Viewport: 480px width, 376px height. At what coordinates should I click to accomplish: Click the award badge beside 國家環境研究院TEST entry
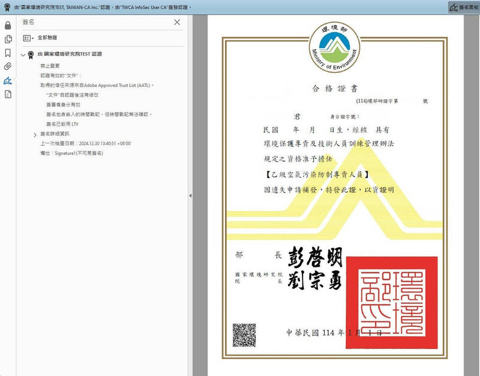point(31,55)
